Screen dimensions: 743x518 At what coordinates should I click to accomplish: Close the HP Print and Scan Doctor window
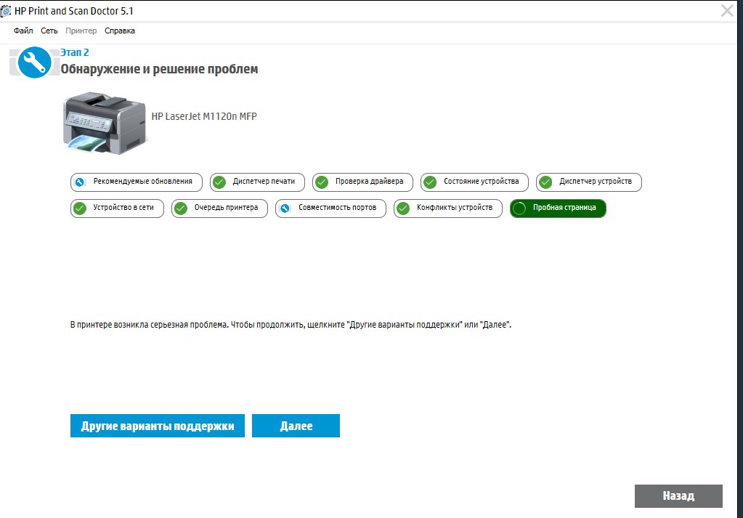click(727, 10)
